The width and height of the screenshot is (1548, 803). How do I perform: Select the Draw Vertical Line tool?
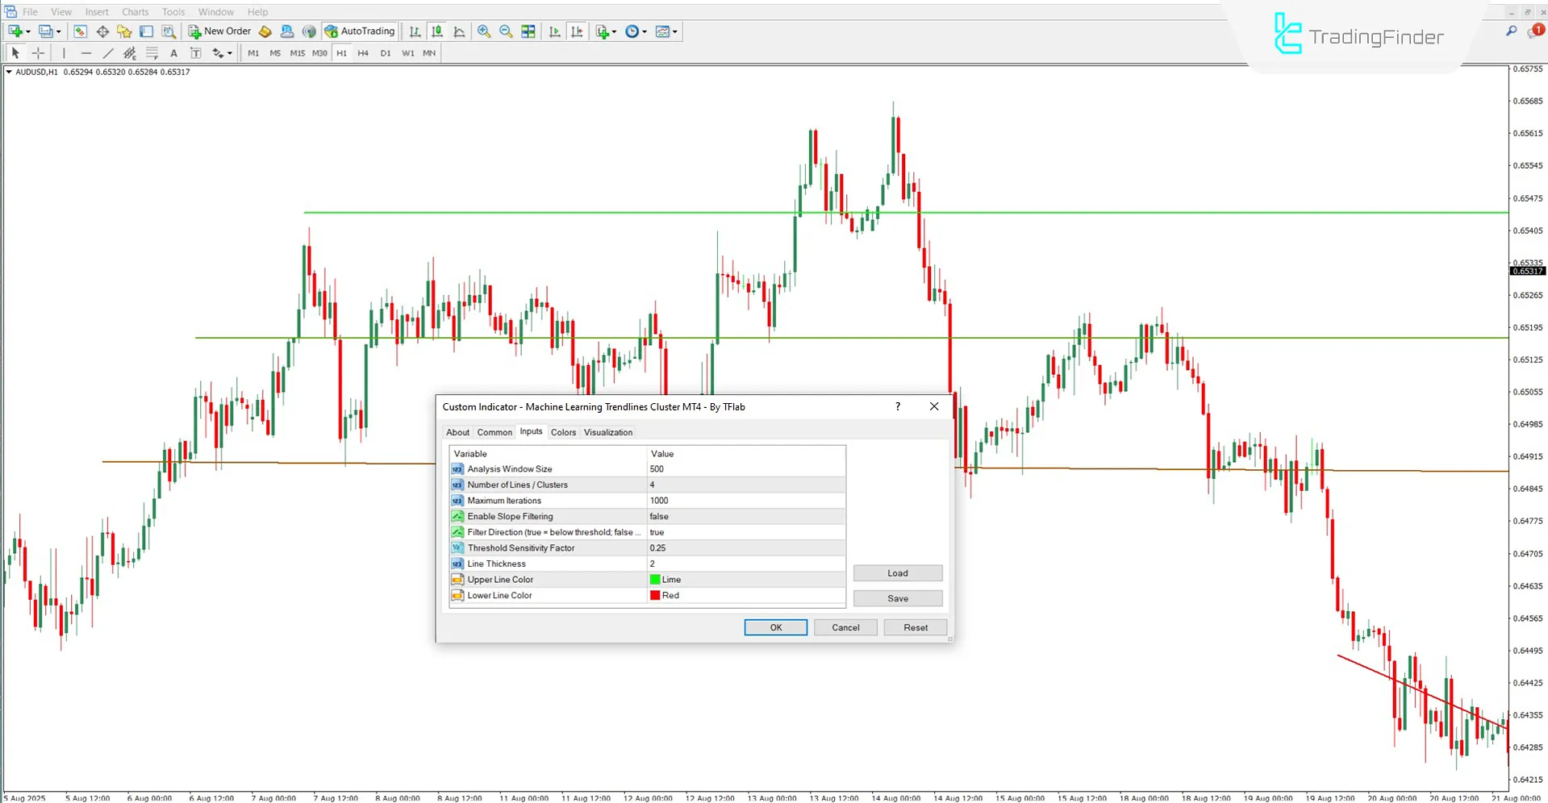(x=64, y=52)
